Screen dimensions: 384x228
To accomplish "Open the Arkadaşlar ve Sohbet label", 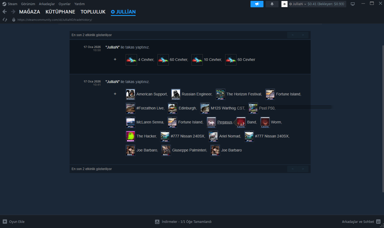I will point(358,222).
